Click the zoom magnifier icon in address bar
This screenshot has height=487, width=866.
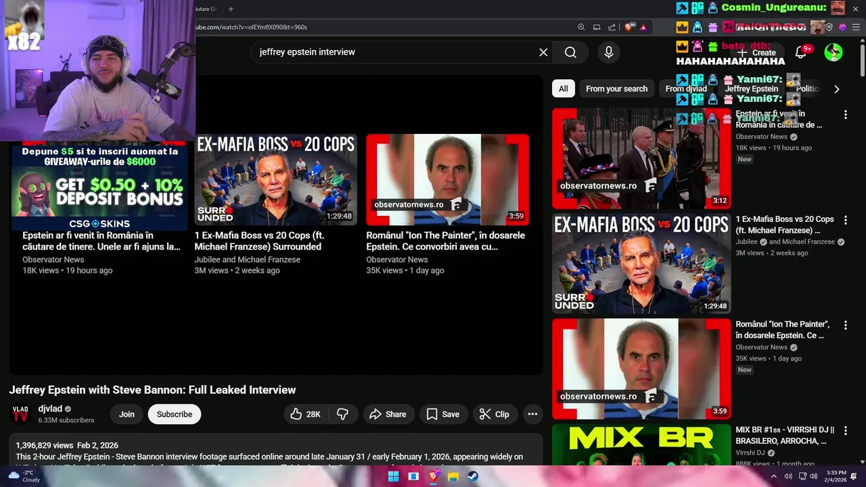[581, 27]
